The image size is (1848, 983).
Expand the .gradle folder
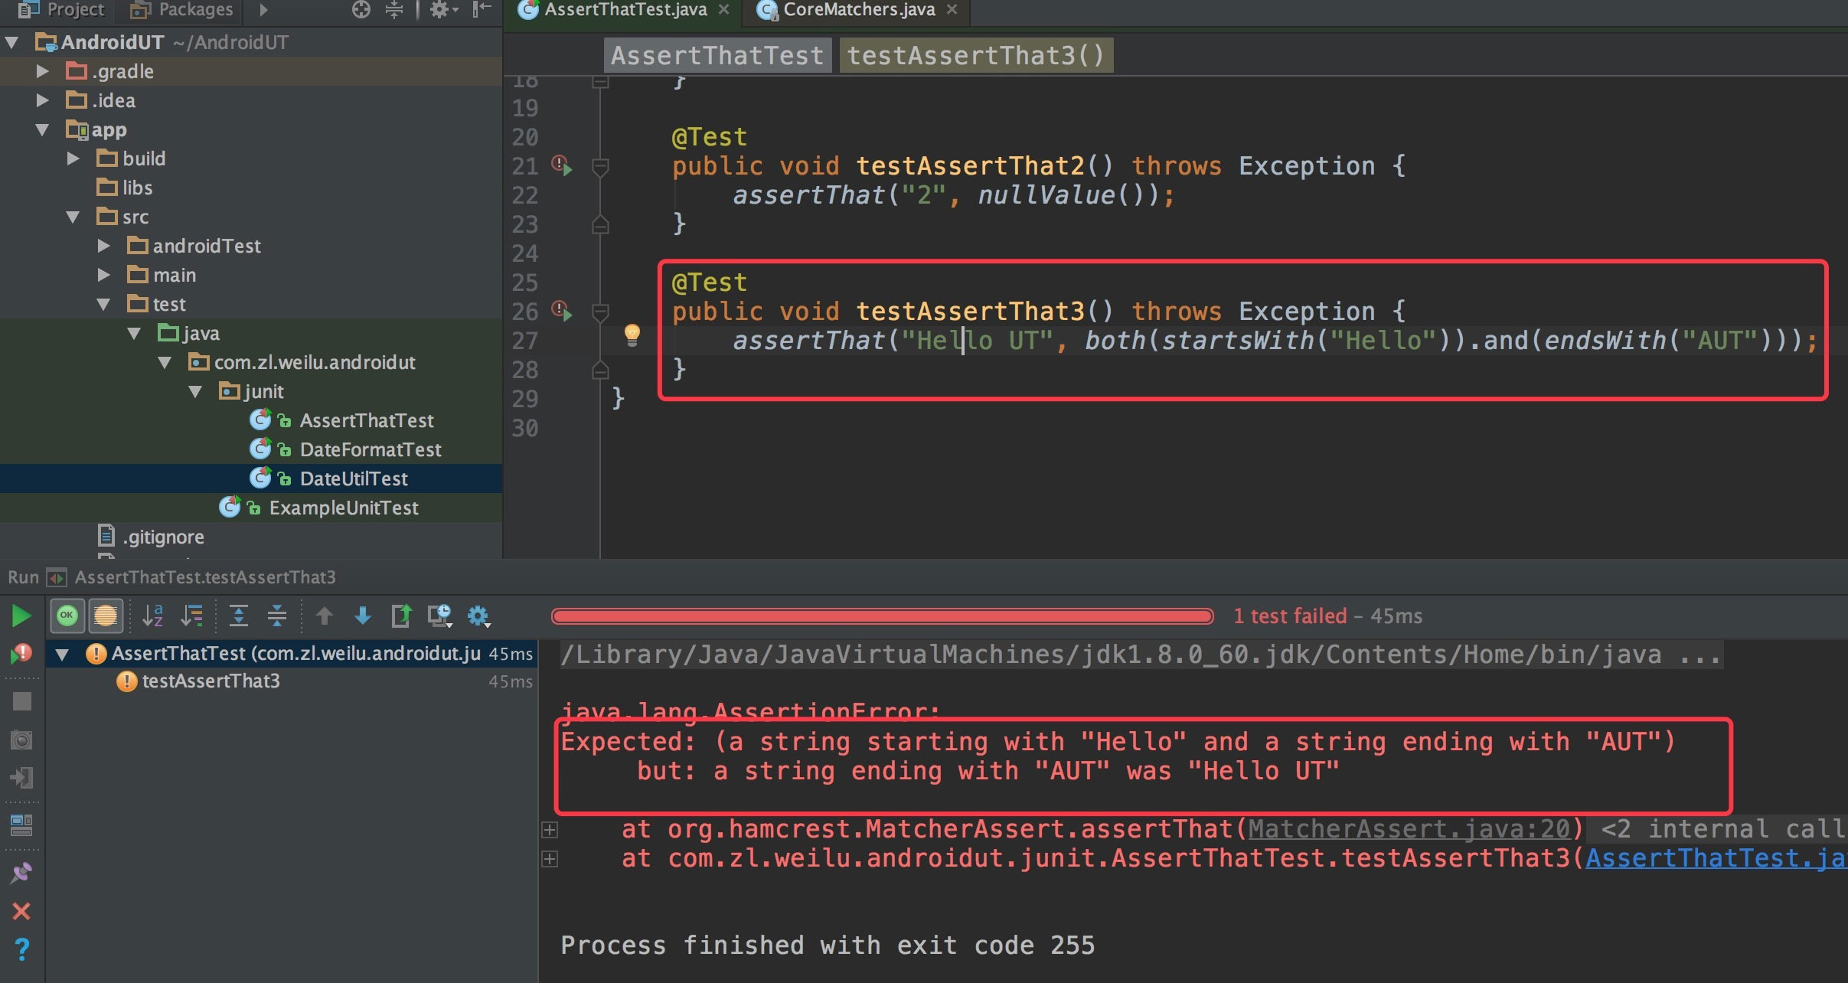click(43, 71)
